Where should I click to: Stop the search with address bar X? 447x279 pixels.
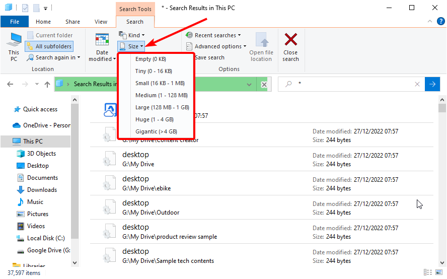coord(264,85)
